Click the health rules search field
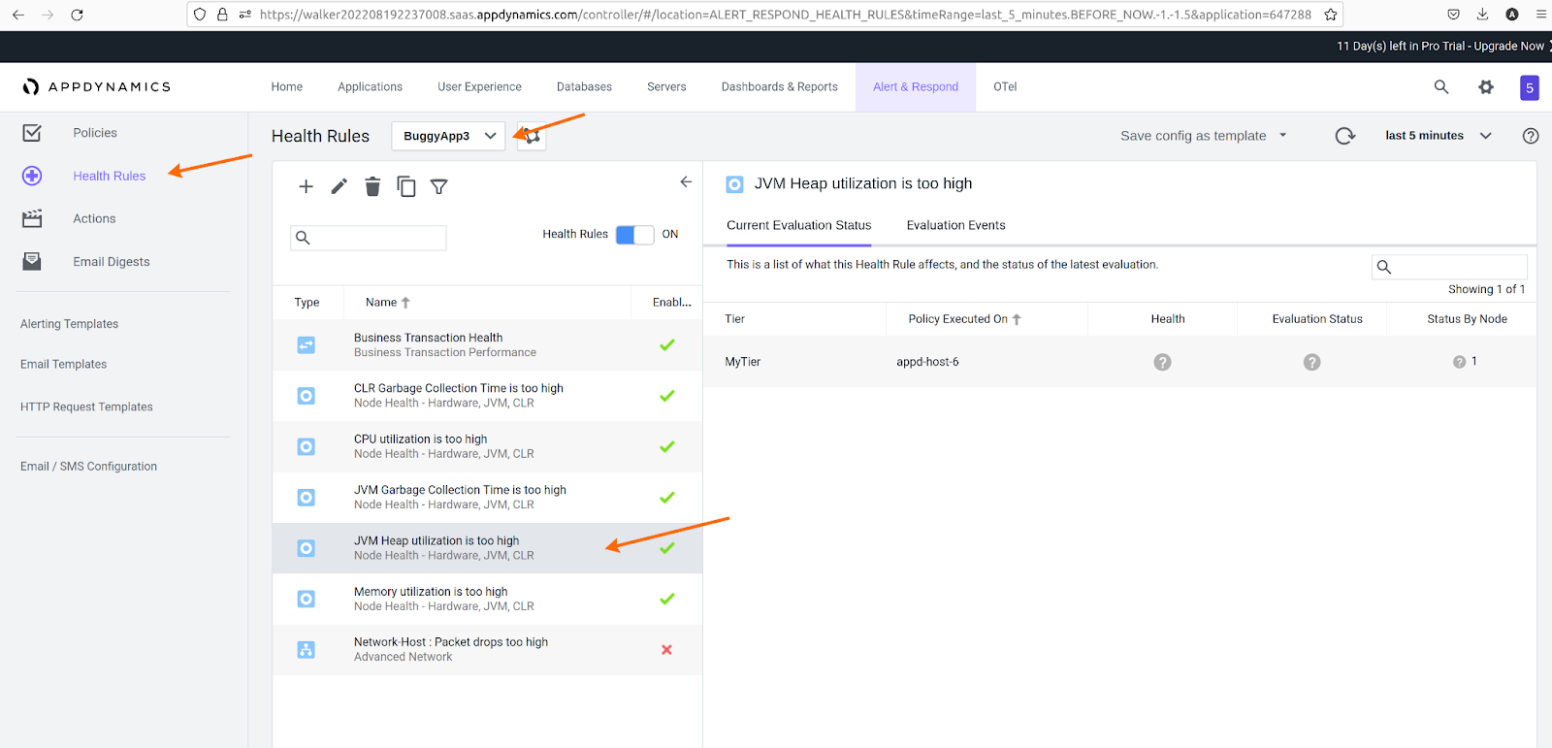The image size is (1552, 748). 369,238
